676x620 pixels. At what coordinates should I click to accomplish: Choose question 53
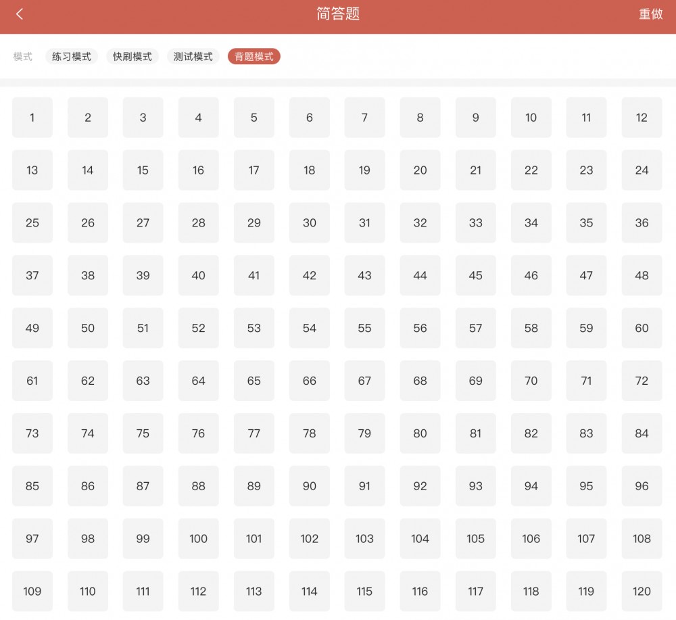click(x=254, y=328)
